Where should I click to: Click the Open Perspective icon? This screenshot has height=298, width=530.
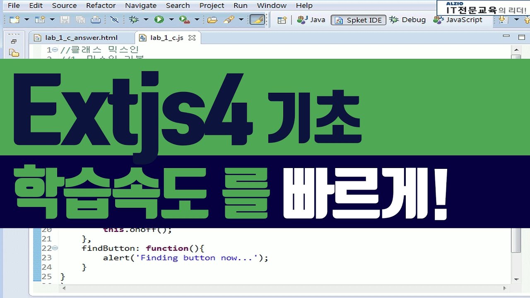pos(282,20)
